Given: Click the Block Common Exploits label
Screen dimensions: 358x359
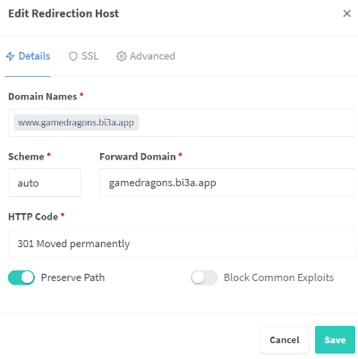Looking at the screenshot, I should click(x=278, y=278).
